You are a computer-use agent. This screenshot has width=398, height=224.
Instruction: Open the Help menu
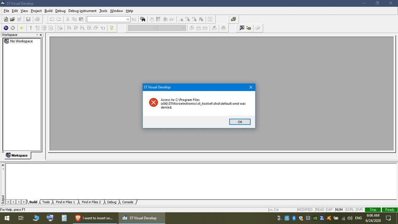tap(129, 11)
